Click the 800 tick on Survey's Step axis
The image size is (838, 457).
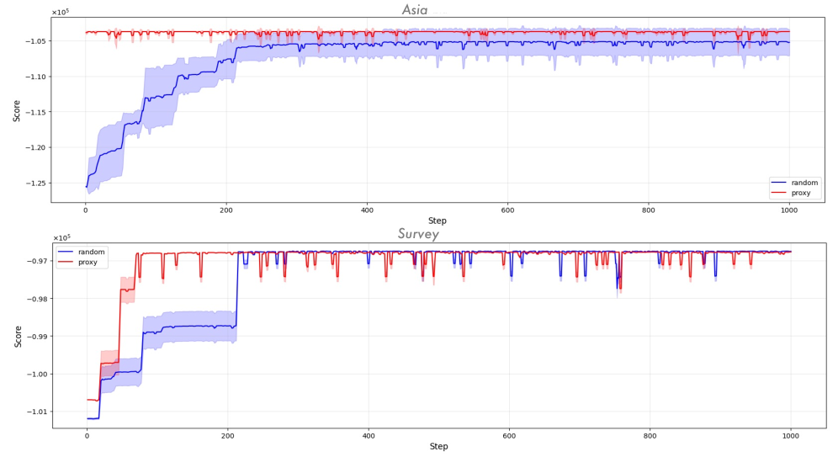click(650, 436)
